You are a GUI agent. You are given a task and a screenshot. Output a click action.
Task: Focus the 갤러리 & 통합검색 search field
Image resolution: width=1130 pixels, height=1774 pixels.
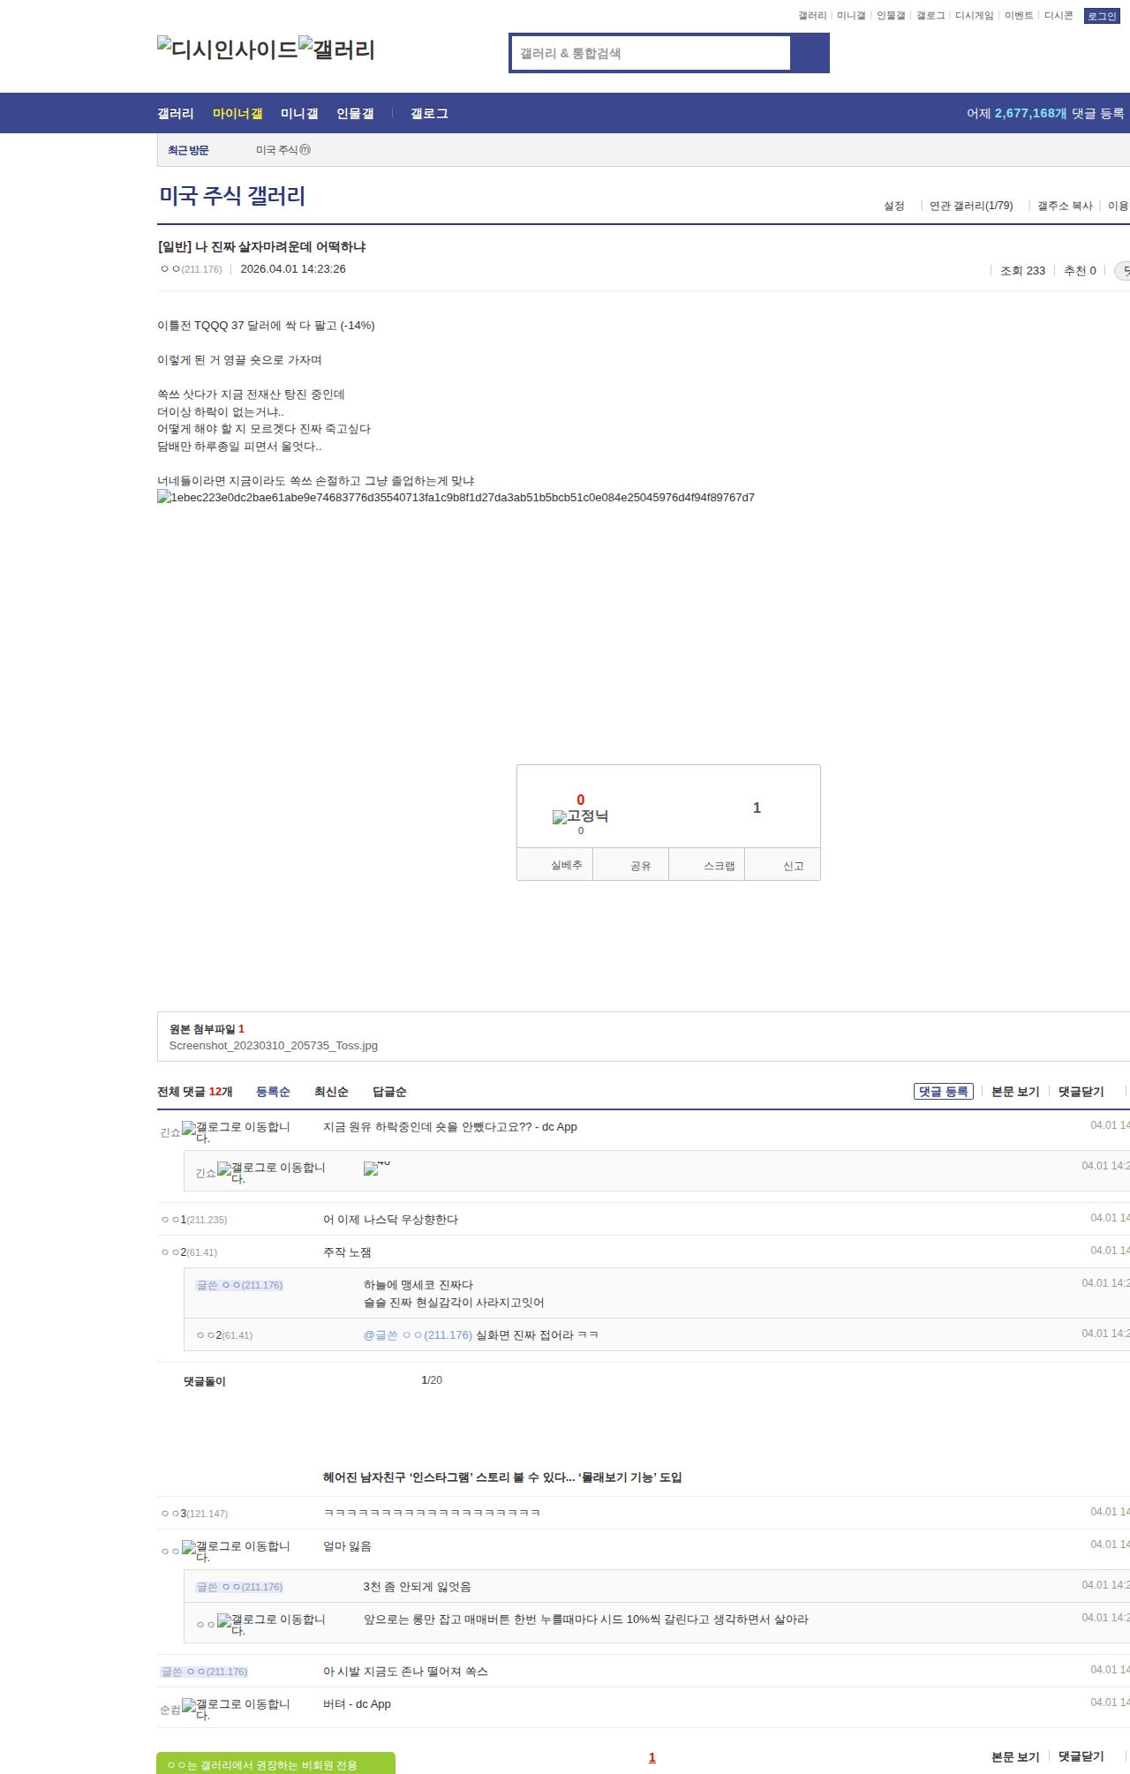click(651, 53)
